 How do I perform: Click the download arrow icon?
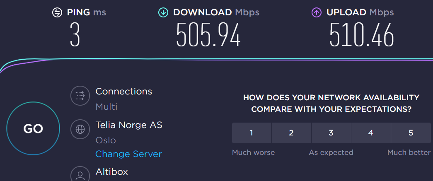163,12
